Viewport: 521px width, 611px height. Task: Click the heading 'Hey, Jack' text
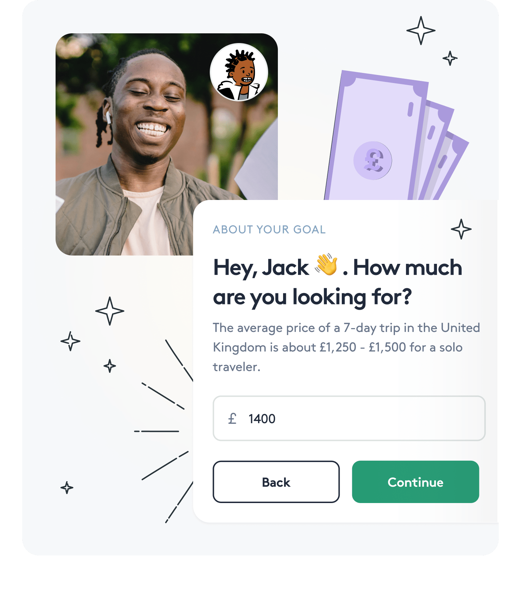pos(261,268)
